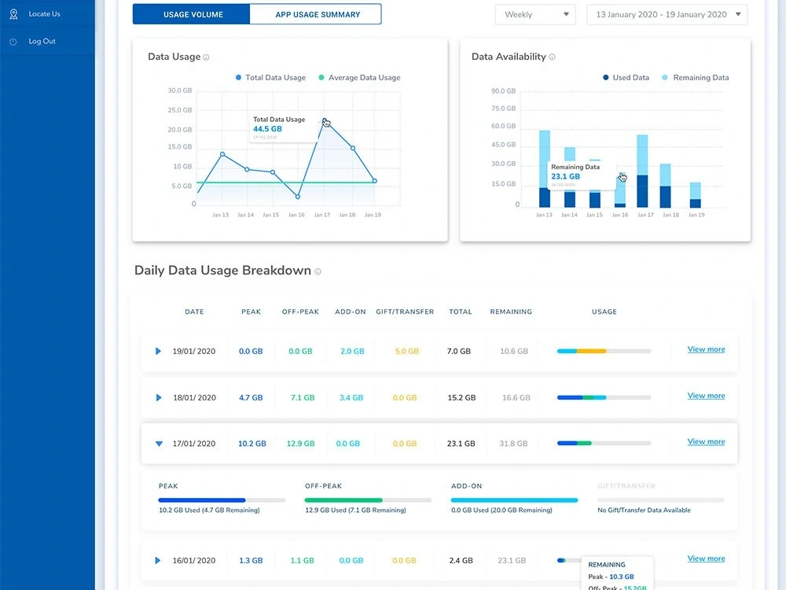The width and height of the screenshot is (786, 590).
Task: Click the Off-Peak progress bar in expanded row
Action: 368,500
